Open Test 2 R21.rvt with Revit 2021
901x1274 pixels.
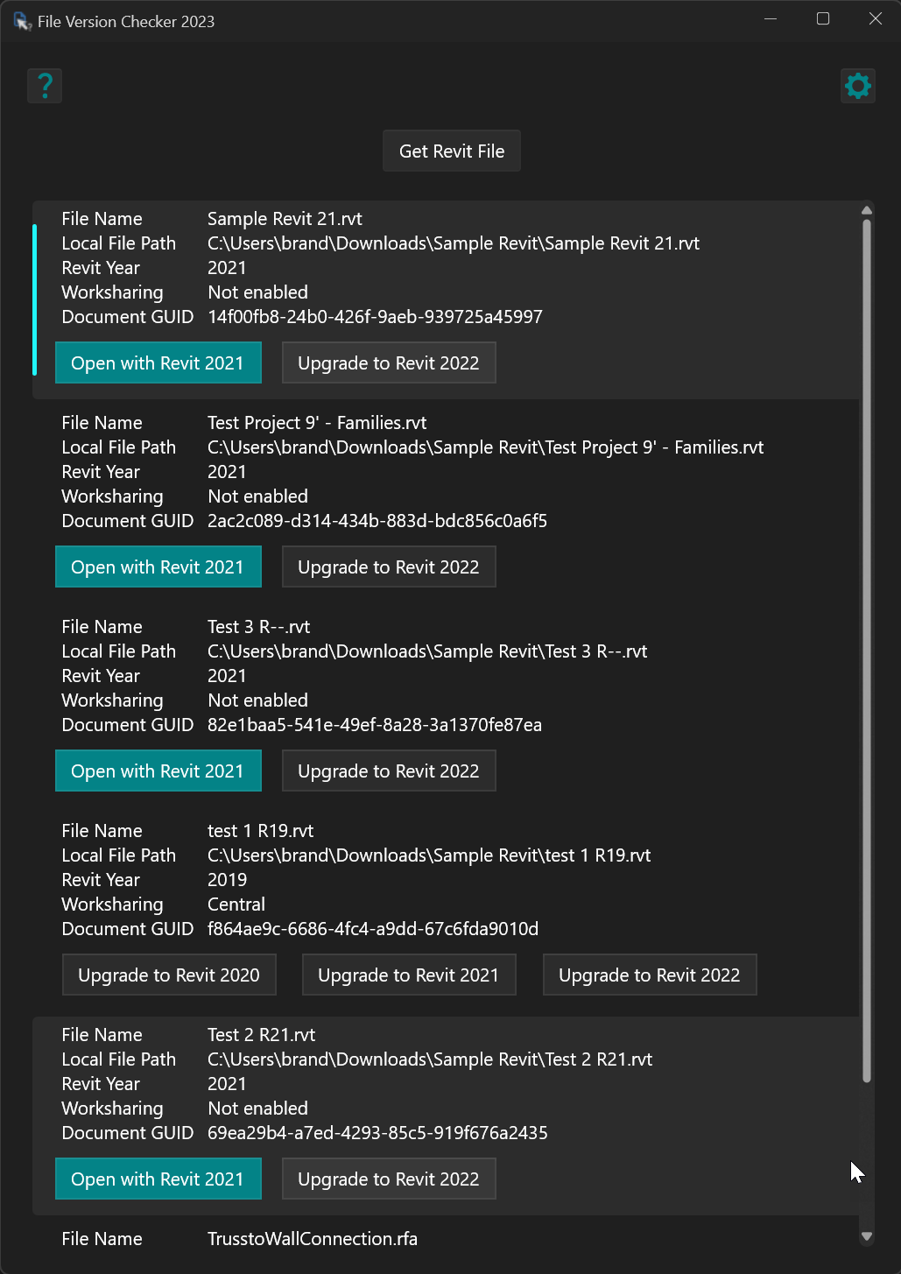tap(158, 1179)
